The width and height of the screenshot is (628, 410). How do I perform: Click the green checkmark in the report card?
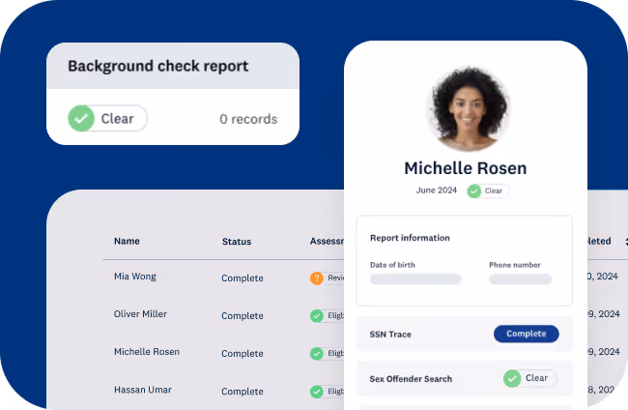pos(81,118)
